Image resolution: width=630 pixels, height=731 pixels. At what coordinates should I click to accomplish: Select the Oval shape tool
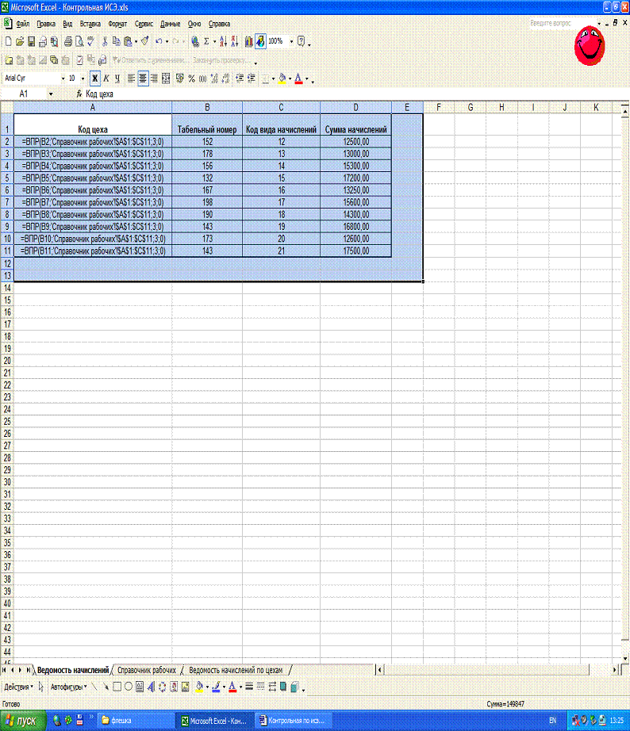click(128, 687)
